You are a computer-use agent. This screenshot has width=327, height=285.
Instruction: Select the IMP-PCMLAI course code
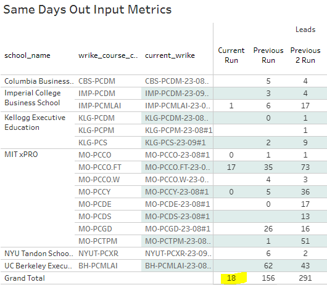point(100,106)
